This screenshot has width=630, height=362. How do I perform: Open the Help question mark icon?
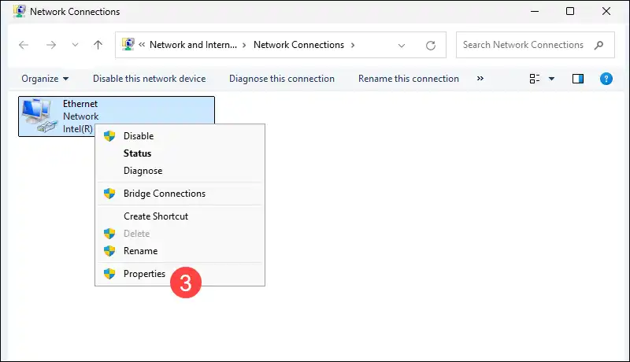606,79
